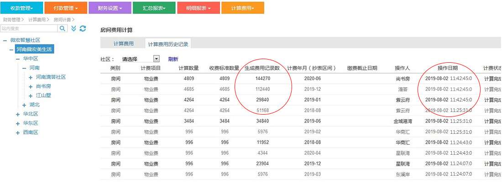Expand the 河南滴答社区 plus icon
Viewport: 502px width, 182px height.
coord(31,77)
